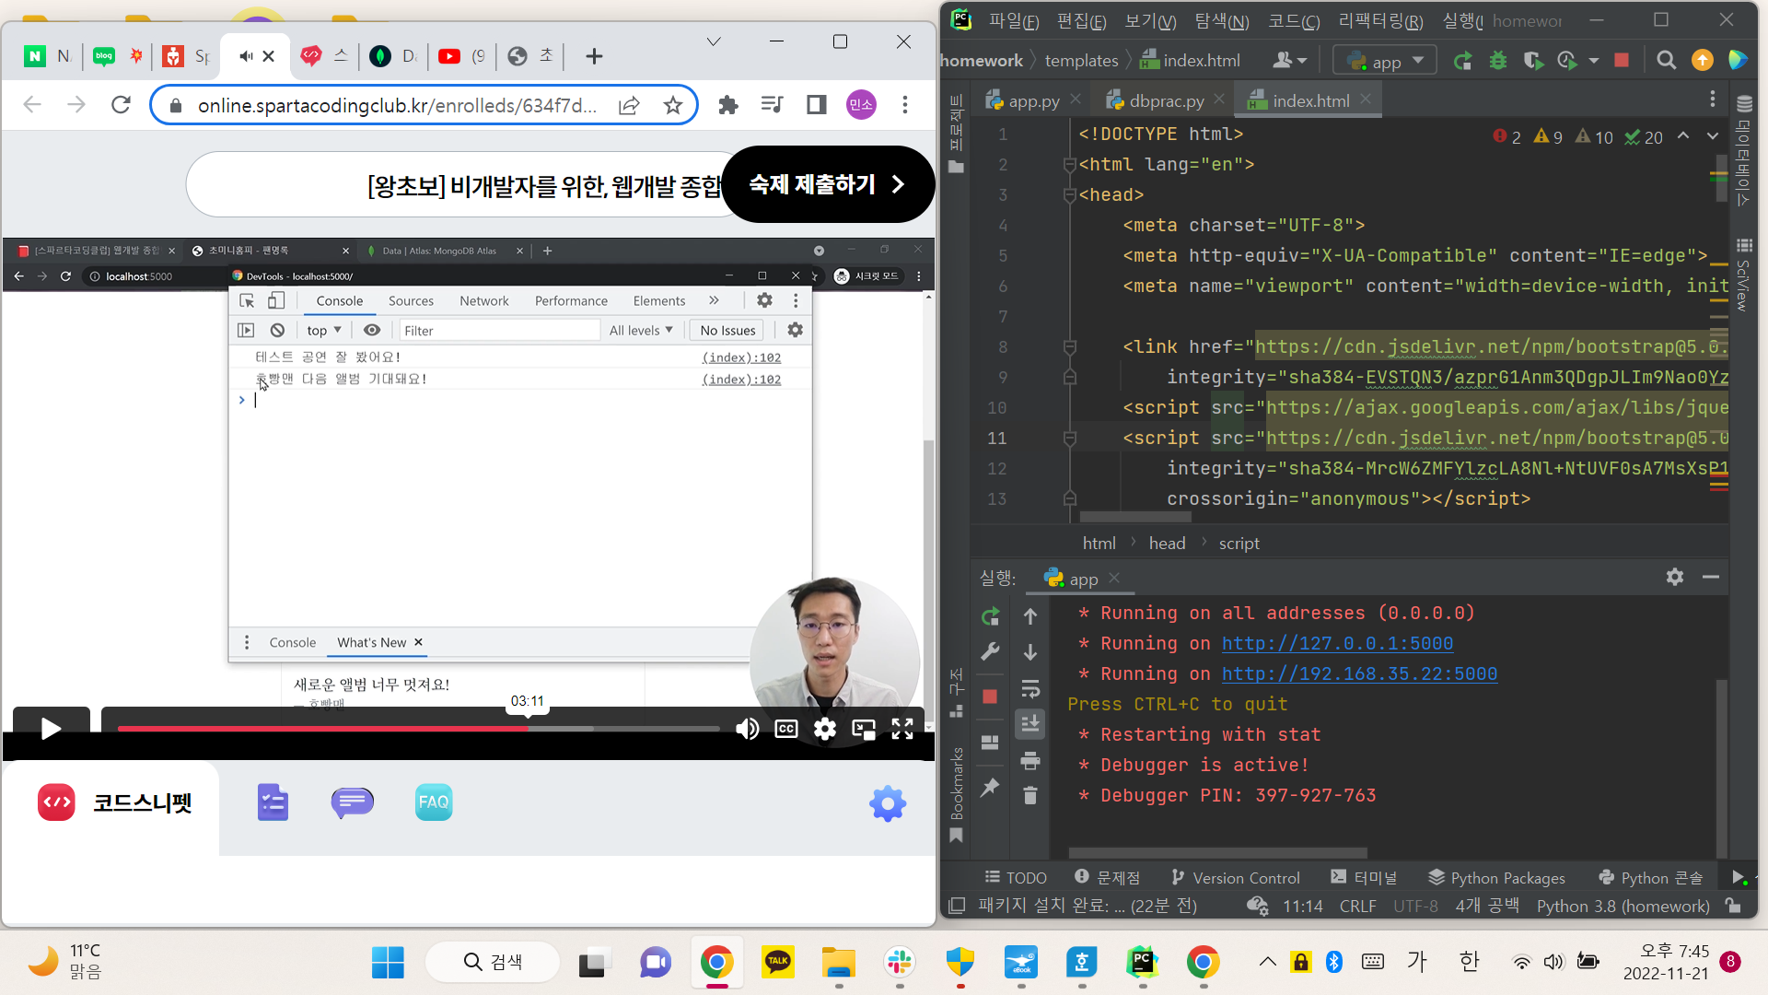This screenshot has width=1768, height=995.
Task: Toggle live expression eye in the DevTools console
Action: (371, 330)
